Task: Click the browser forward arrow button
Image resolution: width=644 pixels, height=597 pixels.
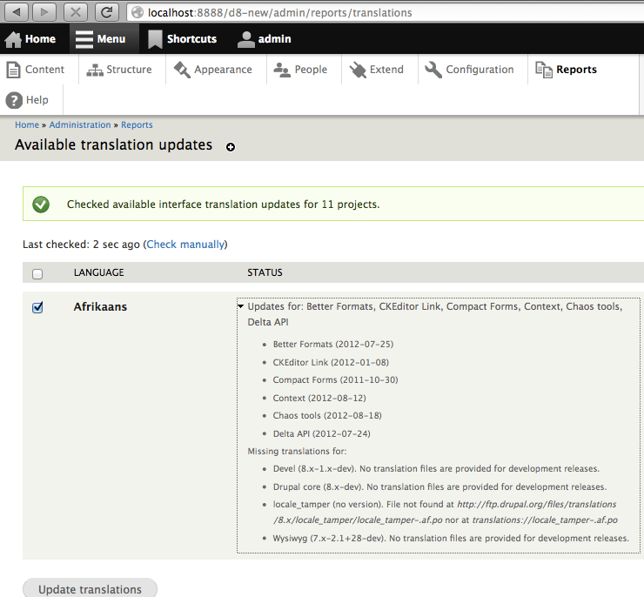Action: [x=44, y=12]
